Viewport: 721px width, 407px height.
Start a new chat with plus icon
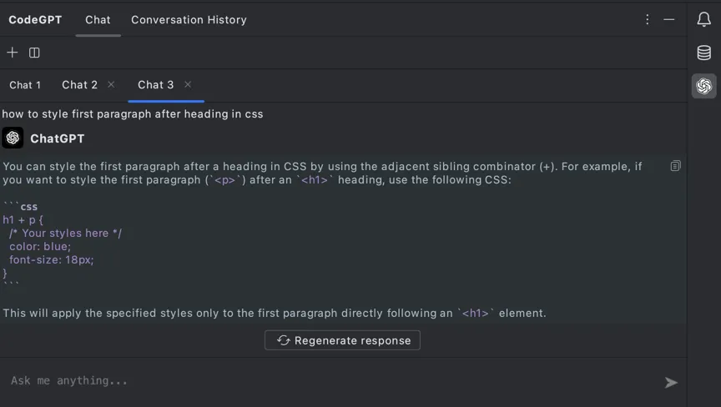click(13, 53)
